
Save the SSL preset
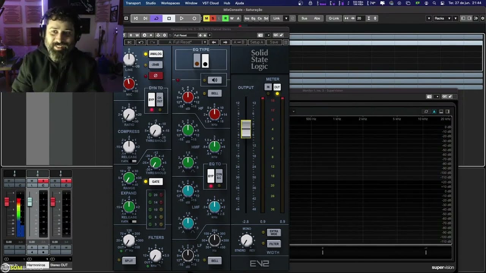click(274, 42)
